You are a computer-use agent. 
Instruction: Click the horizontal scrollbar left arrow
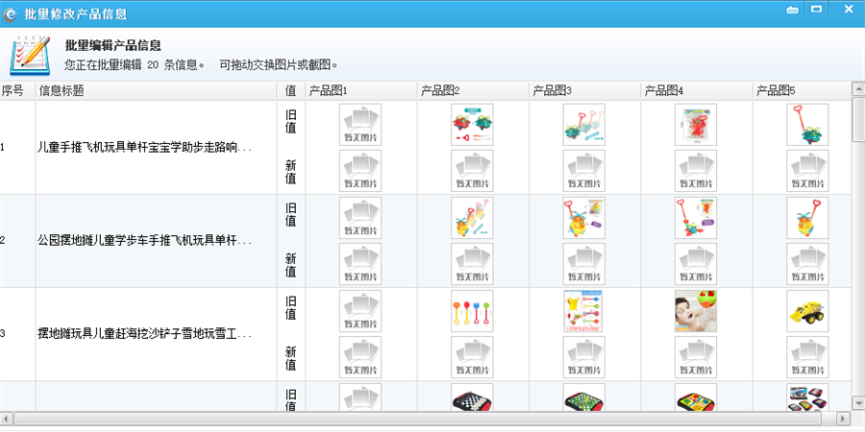pos(8,420)
